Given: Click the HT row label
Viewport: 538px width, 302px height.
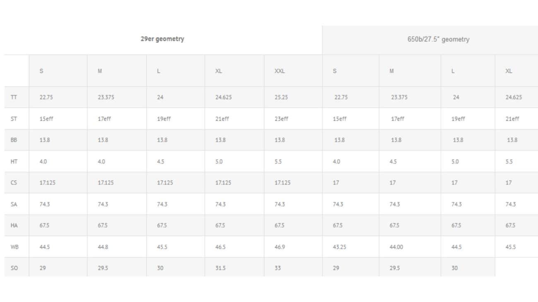Looking at the screenshot, I should [14, 162].
